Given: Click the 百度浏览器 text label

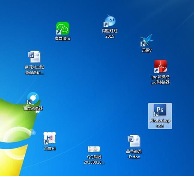Looking at the screenshot, I should click(33, 108).
